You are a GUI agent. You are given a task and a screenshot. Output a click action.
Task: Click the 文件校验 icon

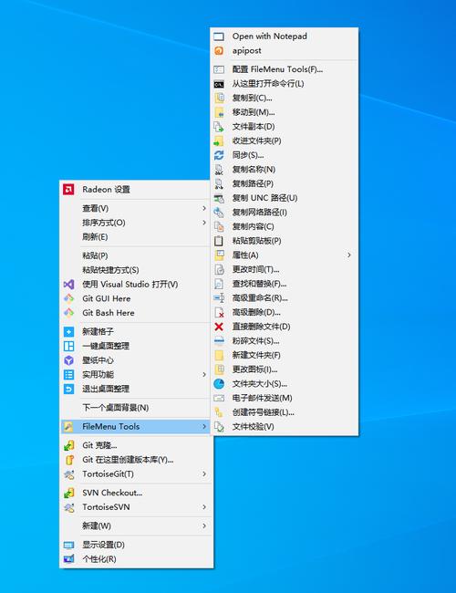[219, 427]
